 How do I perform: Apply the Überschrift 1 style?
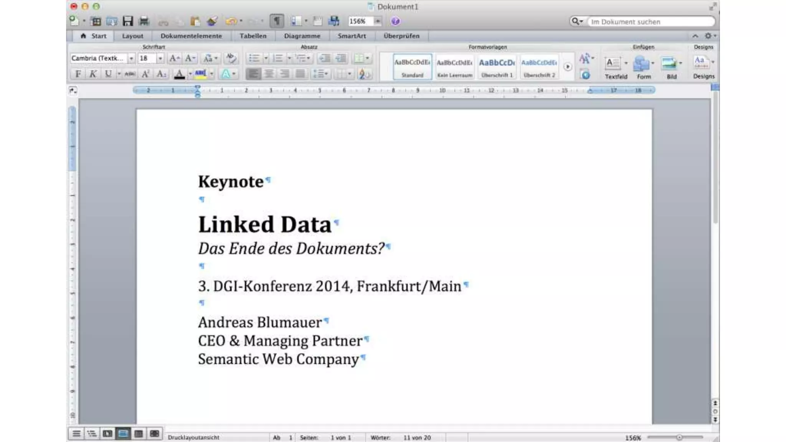(497, 67)
